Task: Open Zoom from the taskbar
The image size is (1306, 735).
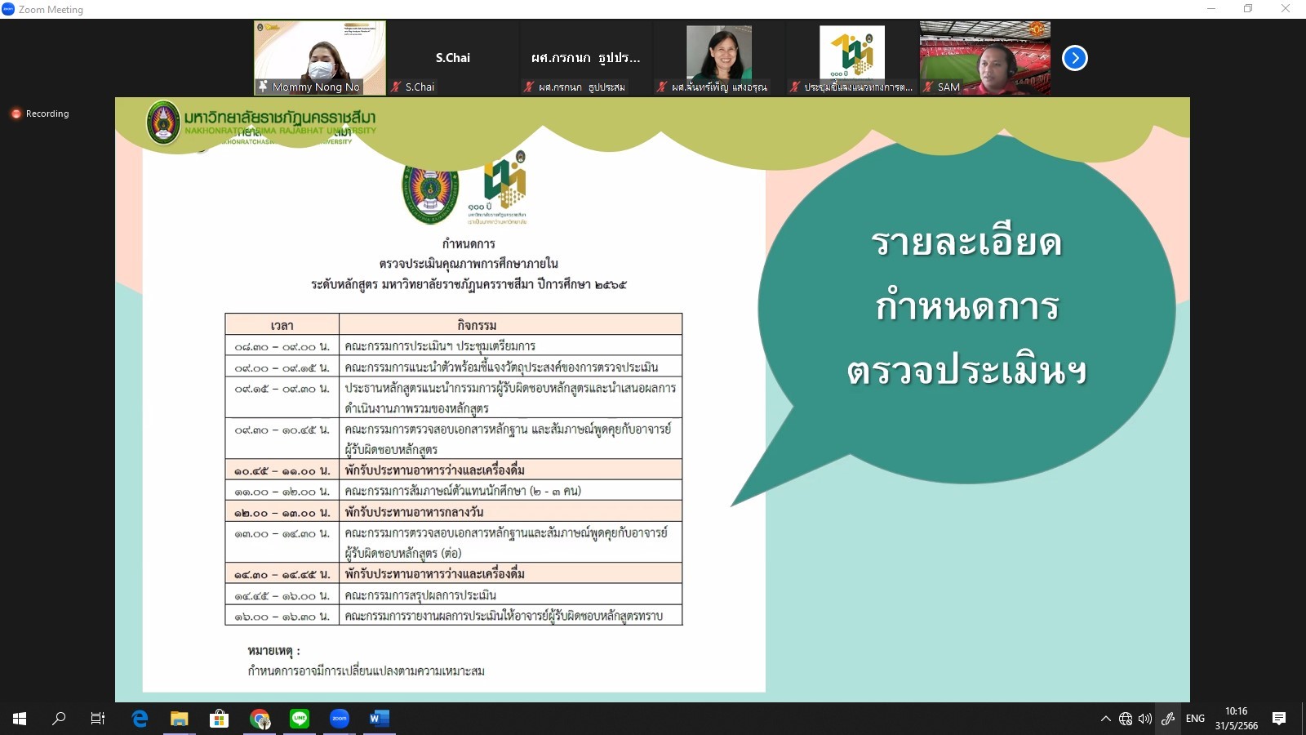Action: point(340,719)
